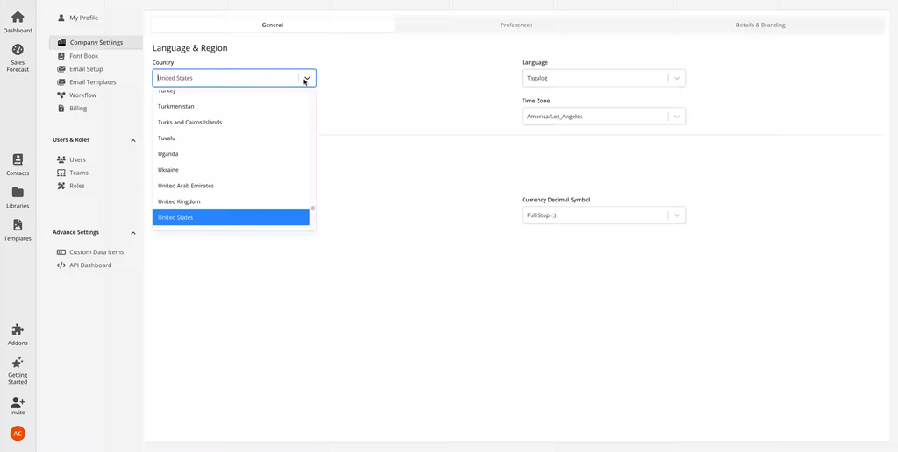Open the API Dashboard link
898x452 pixels.
tap(90, 265)
